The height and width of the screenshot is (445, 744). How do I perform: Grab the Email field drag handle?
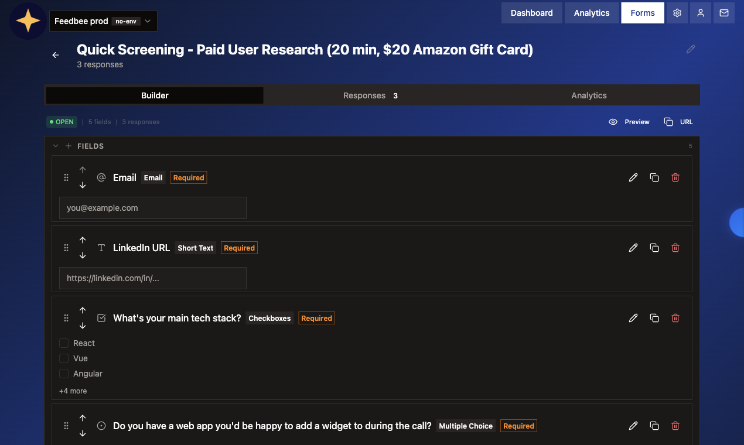(66, 177)
